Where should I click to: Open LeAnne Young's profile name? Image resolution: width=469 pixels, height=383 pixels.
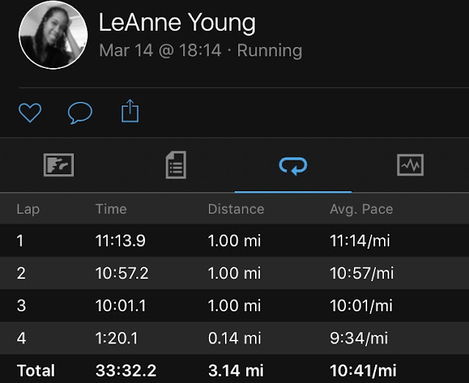(x=177, y=23)
